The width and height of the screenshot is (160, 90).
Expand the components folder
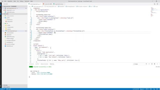4,27
